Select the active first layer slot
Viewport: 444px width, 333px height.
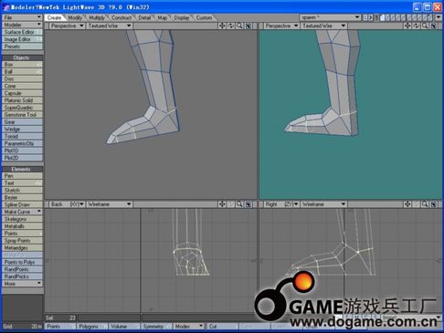[x=382, y=17]
